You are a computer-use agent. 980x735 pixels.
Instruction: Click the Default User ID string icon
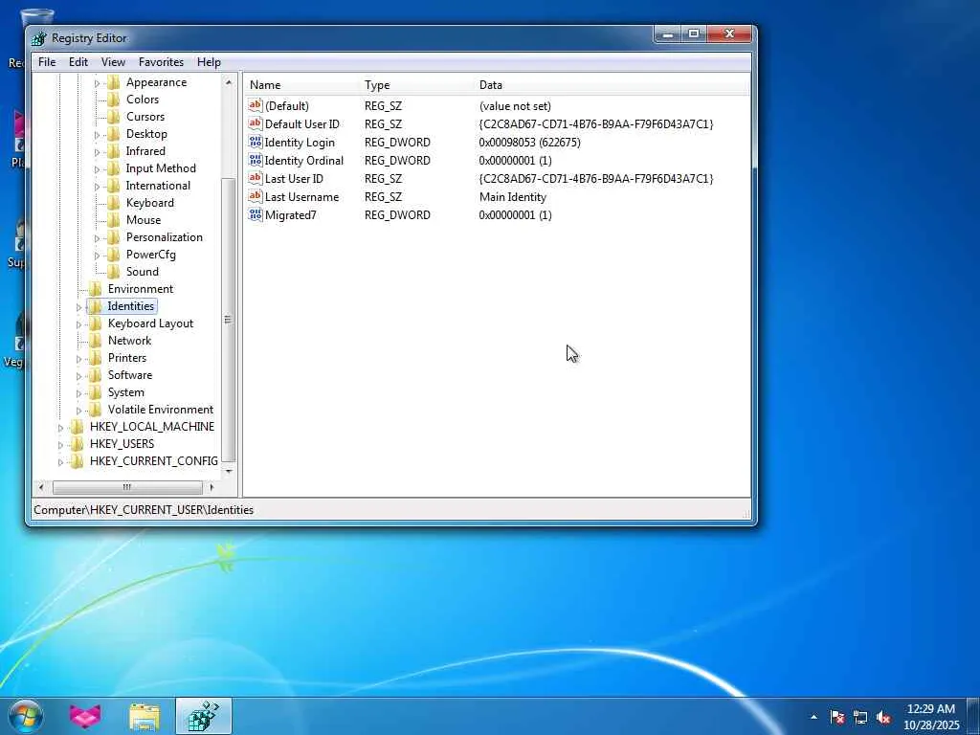[255, 124]
